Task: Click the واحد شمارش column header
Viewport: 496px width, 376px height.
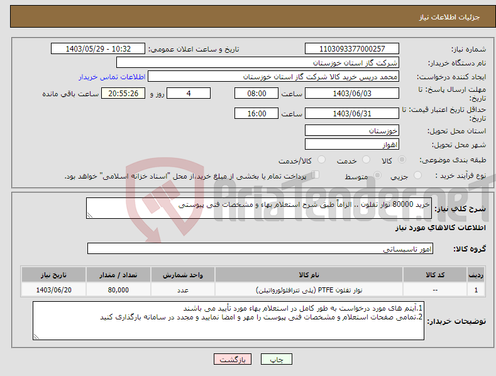Action: (x=183, y=275)
